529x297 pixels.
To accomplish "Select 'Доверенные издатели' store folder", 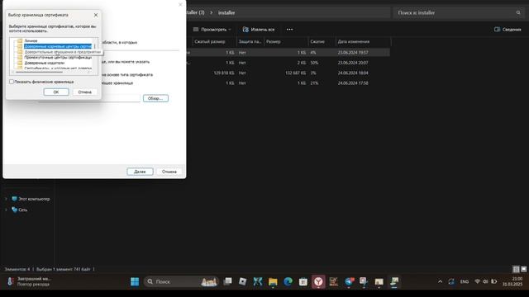I will [44, 63].
